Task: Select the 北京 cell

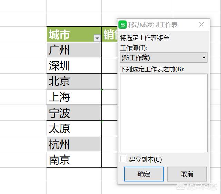Action: pos(74,81)
